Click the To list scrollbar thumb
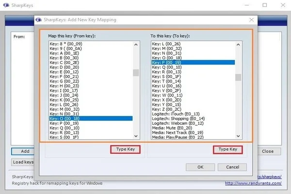291x194 pixels. [238, 77]
